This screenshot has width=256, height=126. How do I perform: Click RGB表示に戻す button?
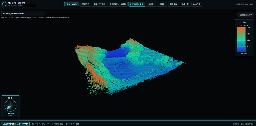137,4
